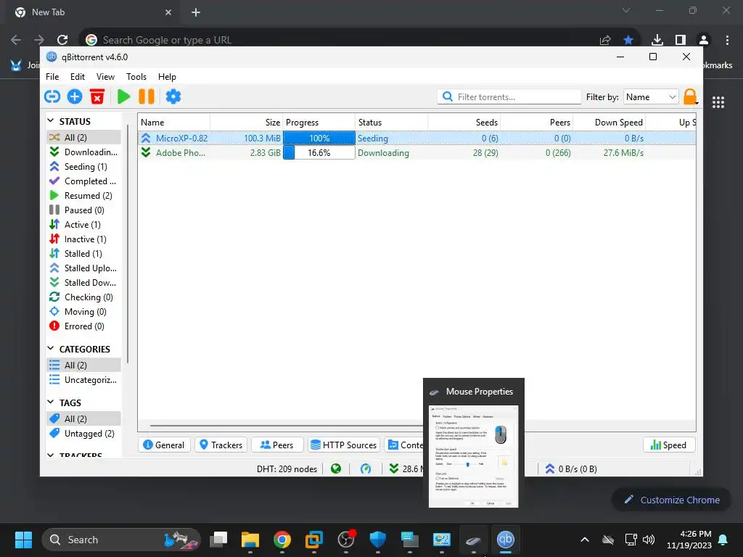The image size is (743, 557).
Task: Click the orange Pause icon in toolbar
Action: 147,96
